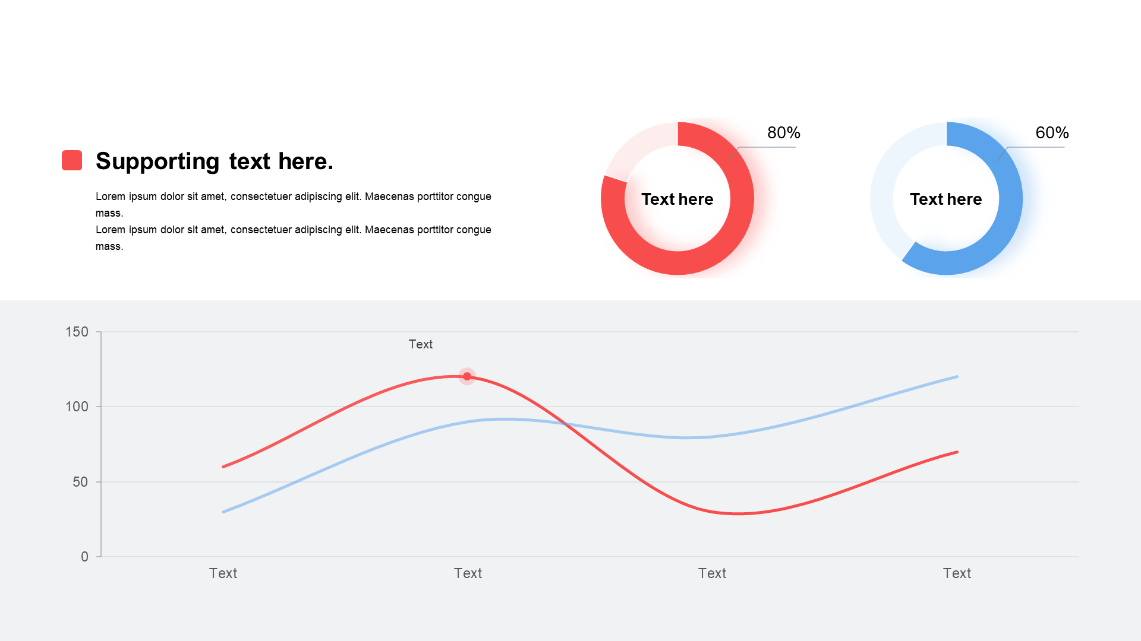Select the 'Supporting text here.' heading
Viewport: 1141px width, 641px height.
click(x=215, y=161)
